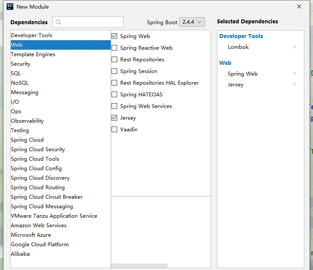The height and width of the screenshot is (270, 313).
Task: Remove Jersey from selected dependencies
Action: (294, 84)
